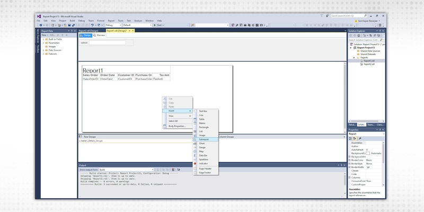Switch to the Preview tab
This screenshot has height=212, width=424.
(x=100, y=35)
